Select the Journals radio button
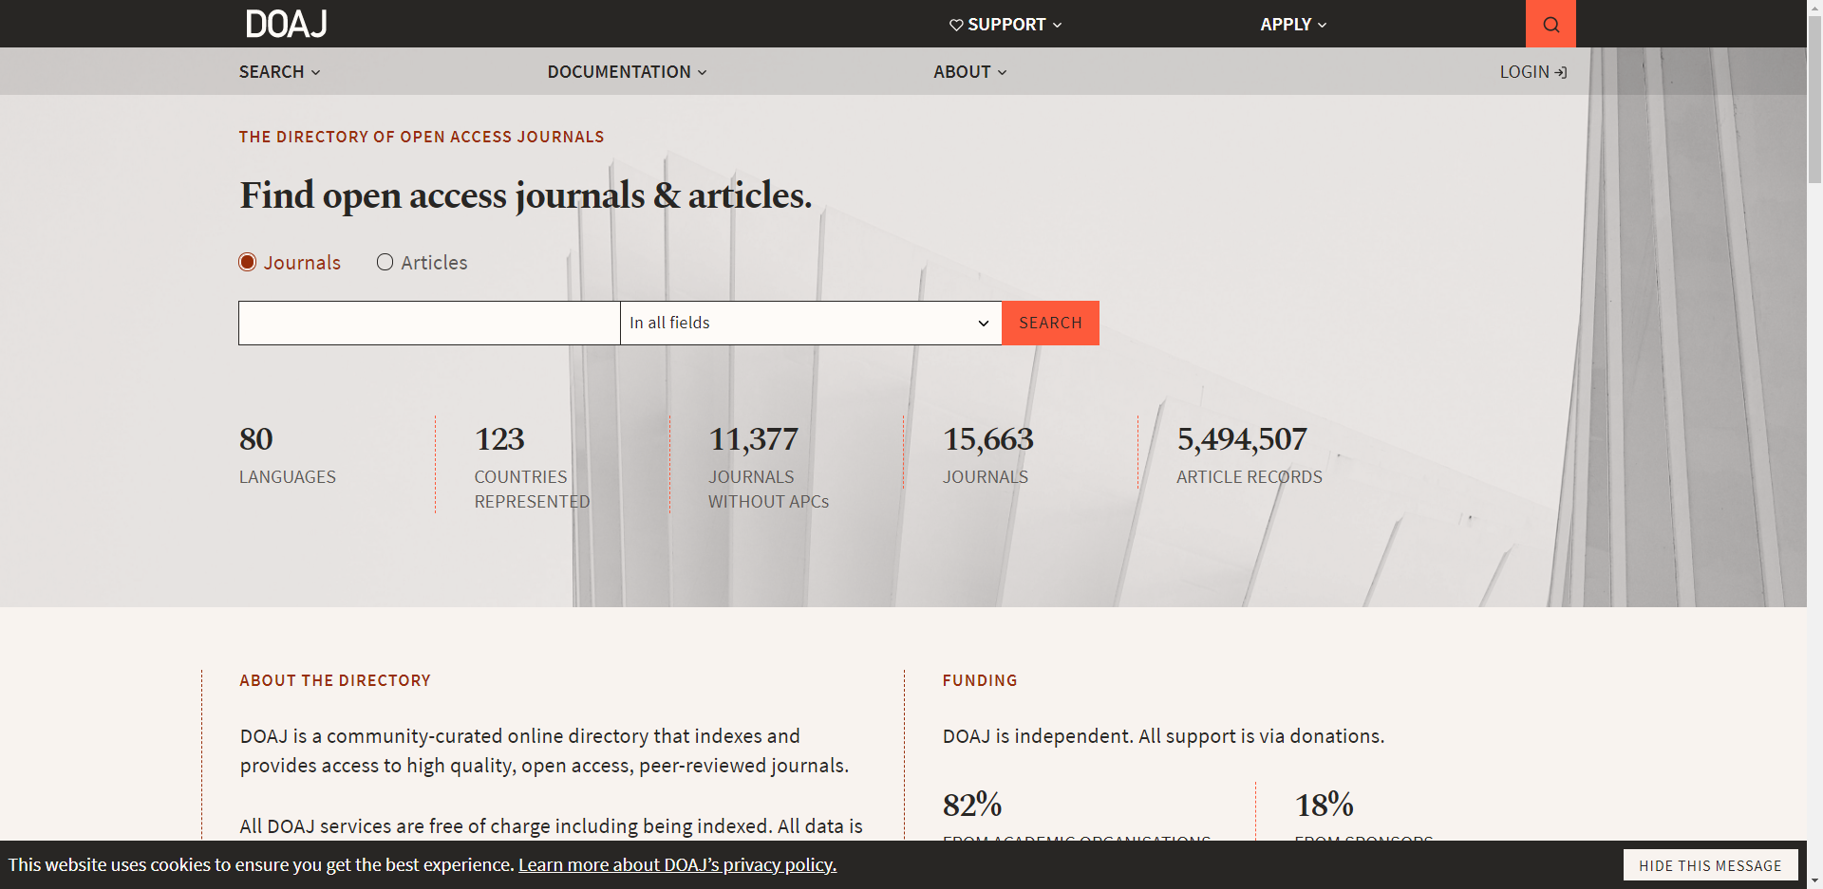 point(248,262)
